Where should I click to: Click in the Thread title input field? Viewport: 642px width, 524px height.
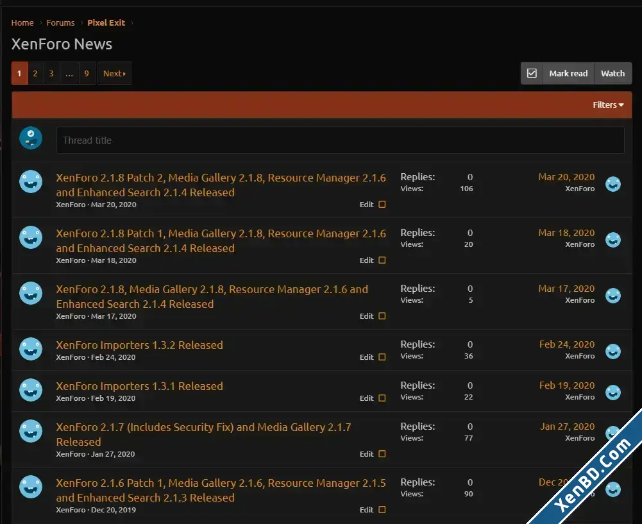341,140
